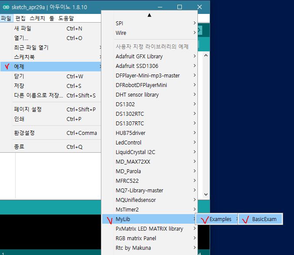
Task: Select MQ7-Library-master entry
Action: coord(150,190)
